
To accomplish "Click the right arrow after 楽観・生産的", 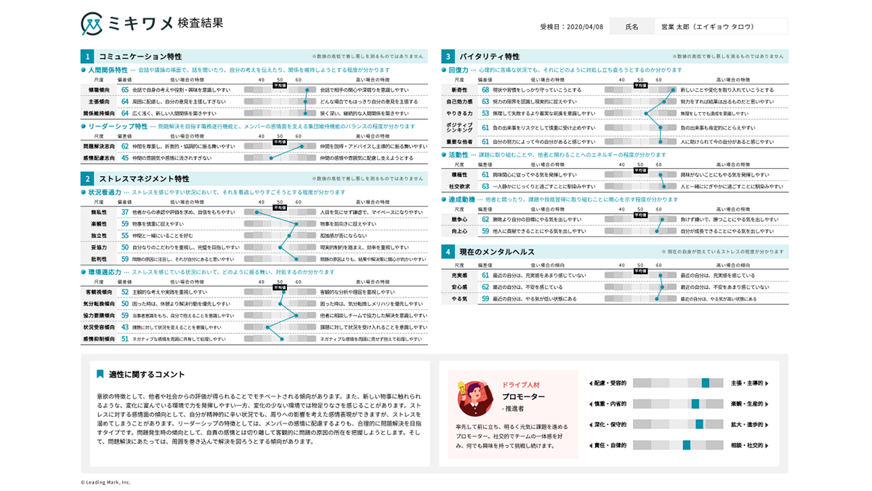I will [x=767, y=403].
